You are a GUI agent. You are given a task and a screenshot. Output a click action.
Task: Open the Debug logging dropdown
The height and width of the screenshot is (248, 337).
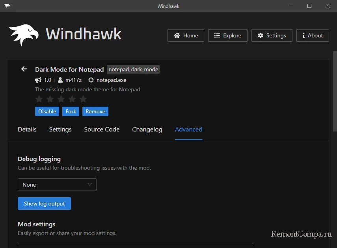tap(57, 185)
